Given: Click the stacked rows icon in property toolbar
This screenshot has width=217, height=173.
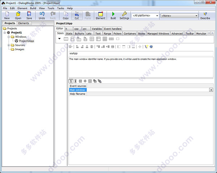Looking at the screenshot, I should (90, 81).
